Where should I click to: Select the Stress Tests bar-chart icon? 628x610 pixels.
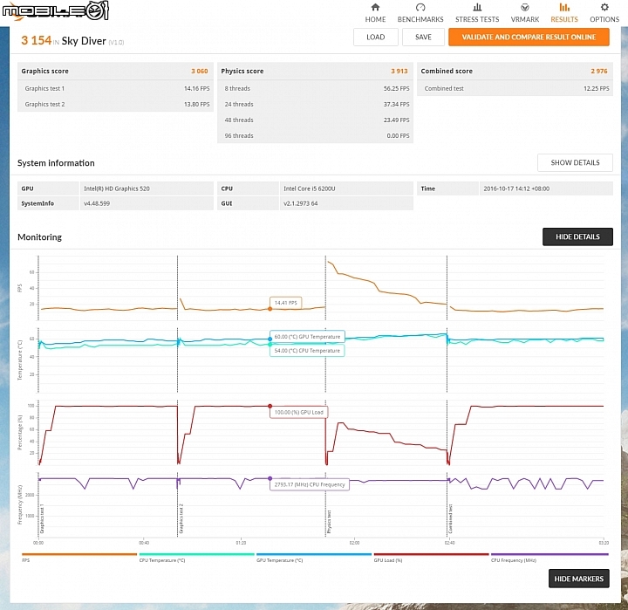click(477, 7)
